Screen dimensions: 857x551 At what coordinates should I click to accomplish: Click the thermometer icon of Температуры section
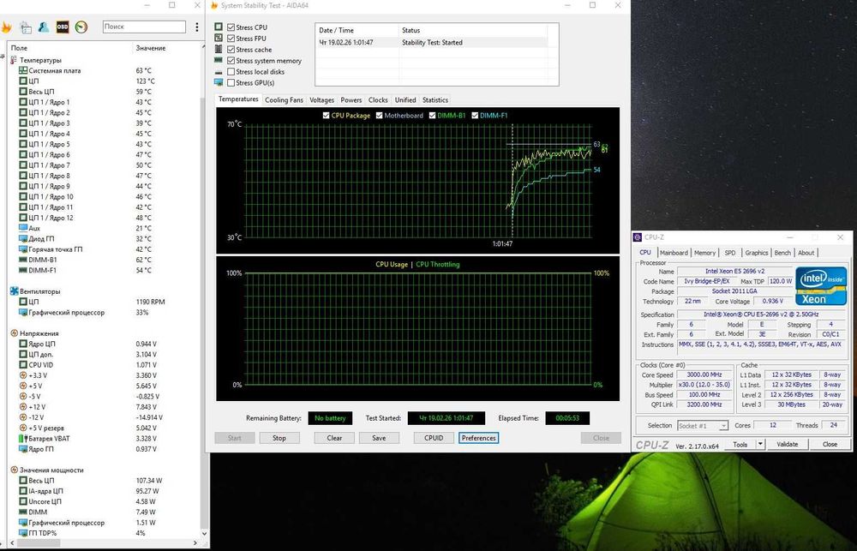pyautogui.click(x=14, y=60)
